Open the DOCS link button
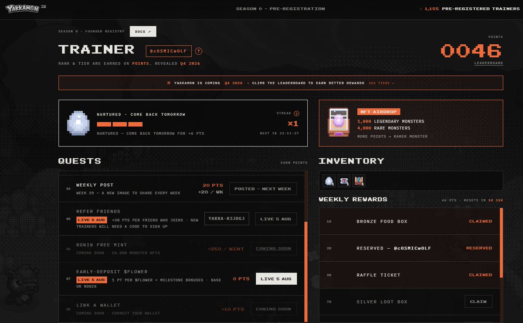 click(143, 31)
